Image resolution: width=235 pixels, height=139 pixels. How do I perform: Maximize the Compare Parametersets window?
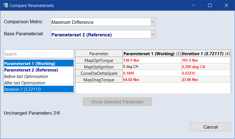[210, 5]
